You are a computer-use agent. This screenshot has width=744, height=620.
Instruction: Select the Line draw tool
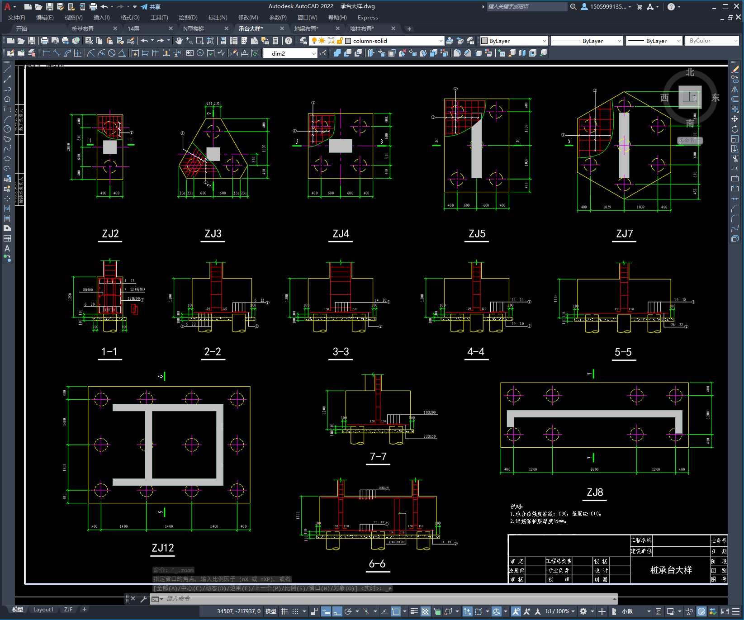coord(7,69)
